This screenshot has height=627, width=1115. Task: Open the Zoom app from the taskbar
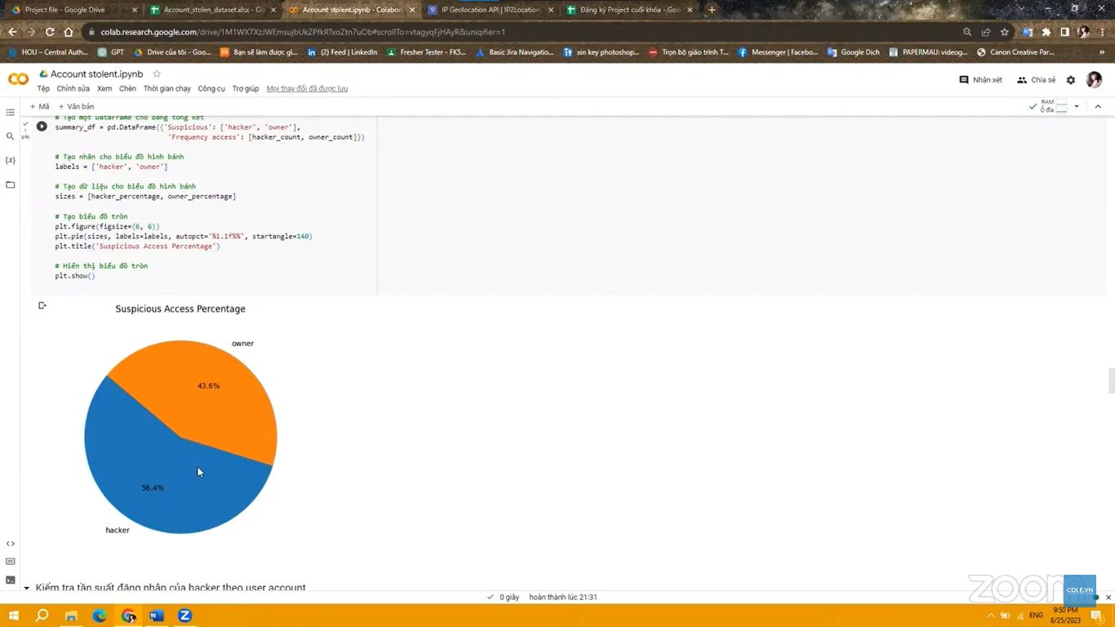[x=185, y=616]
